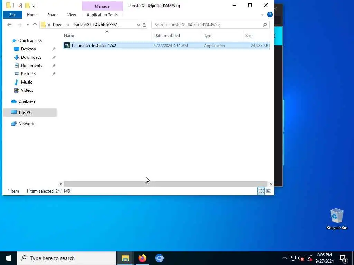Click the network status tray icon
Image resolution: width=354 pixels, height=265 pixels.
pyautogui.click(x=293, y=258)
